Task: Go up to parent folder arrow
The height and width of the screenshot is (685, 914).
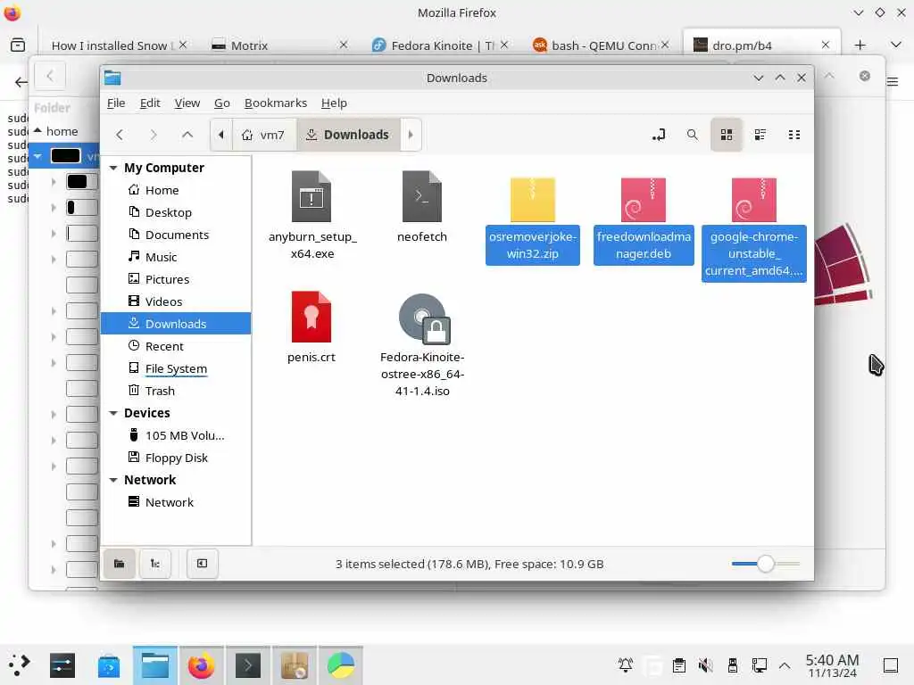Action: [187, 136]
